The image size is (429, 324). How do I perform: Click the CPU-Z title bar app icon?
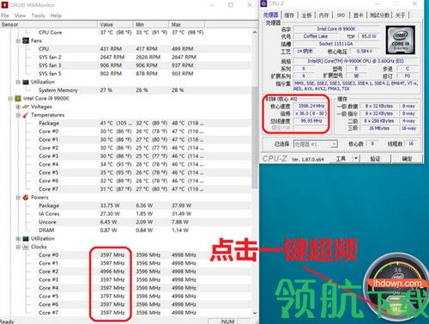264,3
